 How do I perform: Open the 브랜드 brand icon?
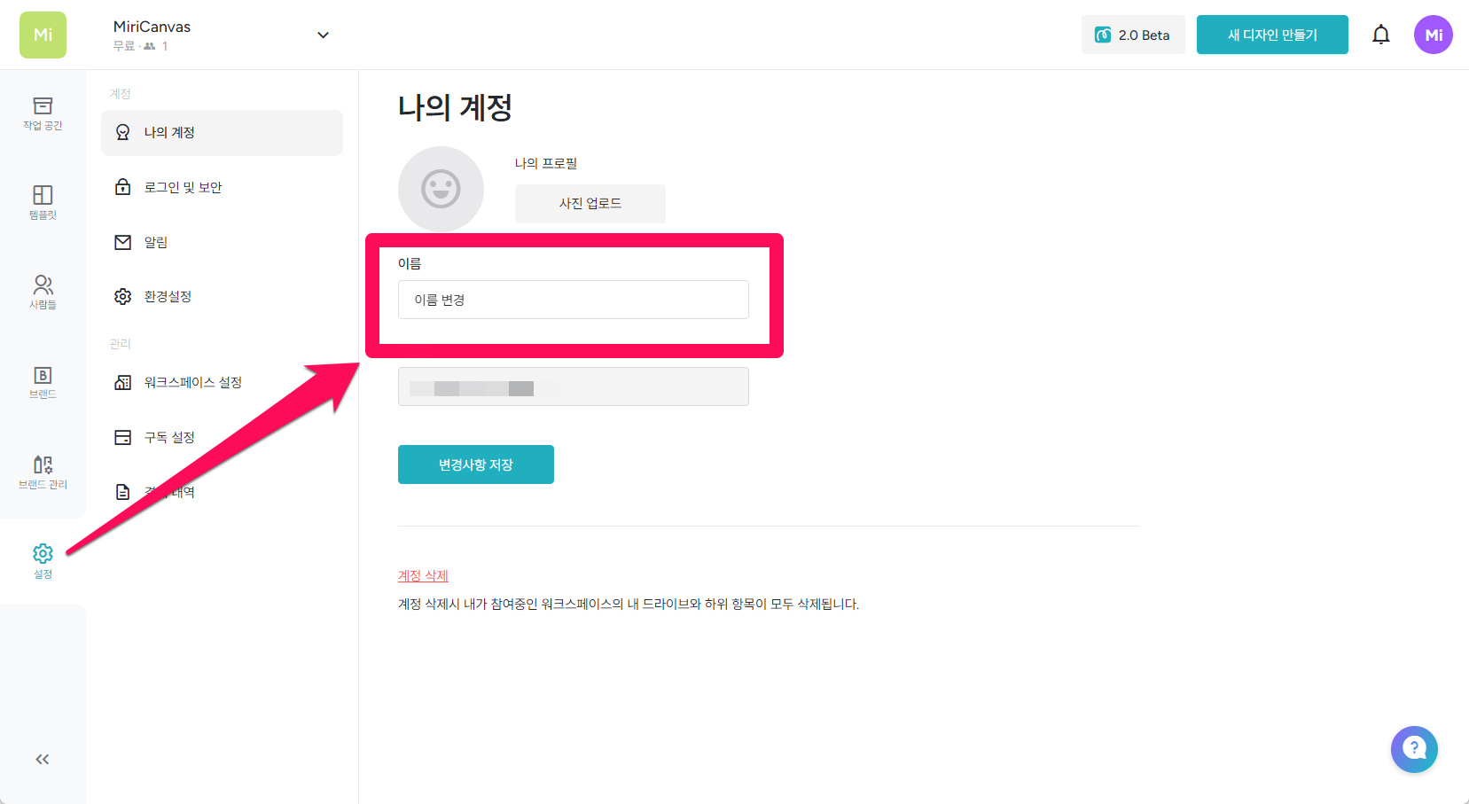(x=43, y=382)
